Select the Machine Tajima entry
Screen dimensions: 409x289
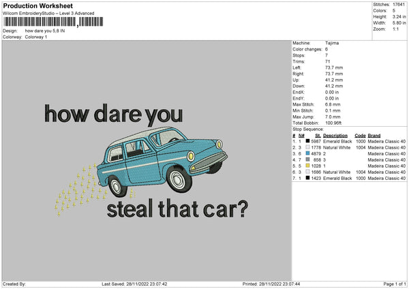(x=331, y=43)
